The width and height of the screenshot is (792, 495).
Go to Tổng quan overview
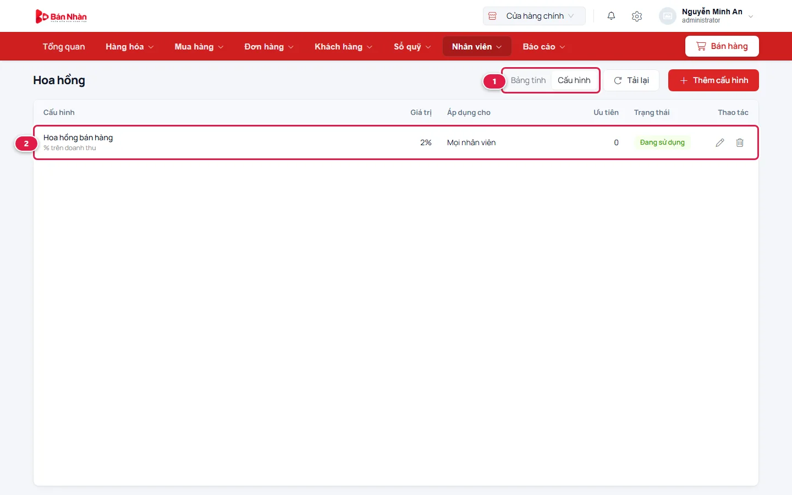click(x=64, y=47)
